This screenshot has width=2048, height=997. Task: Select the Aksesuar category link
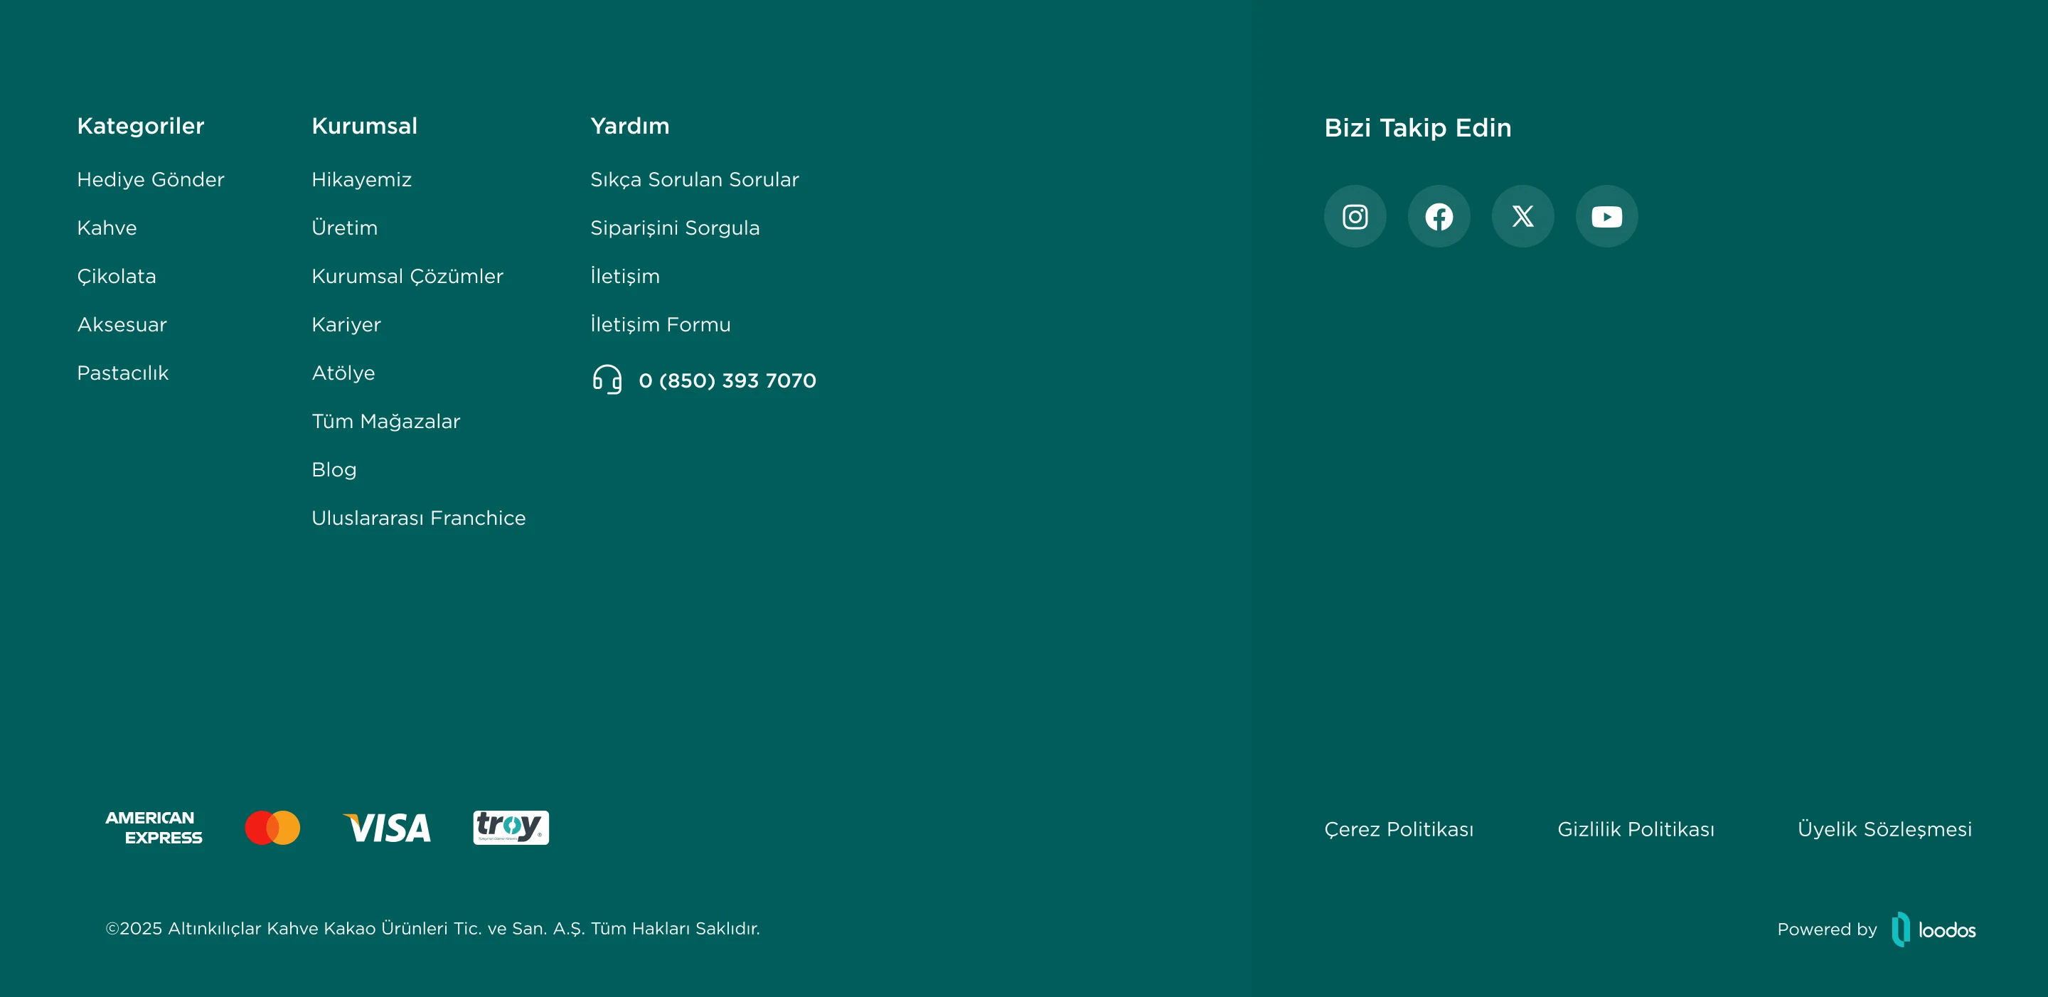point(122,325)
